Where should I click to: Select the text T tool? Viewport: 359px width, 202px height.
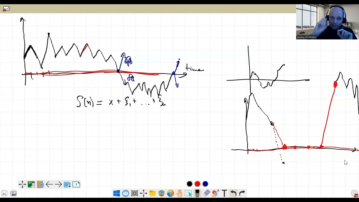(x=224, y=193)
